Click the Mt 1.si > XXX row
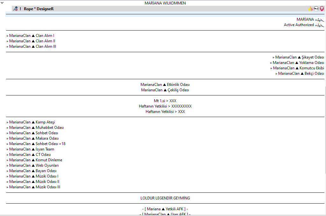The width and height of the screenshot is (326, 216). (165, 101)
